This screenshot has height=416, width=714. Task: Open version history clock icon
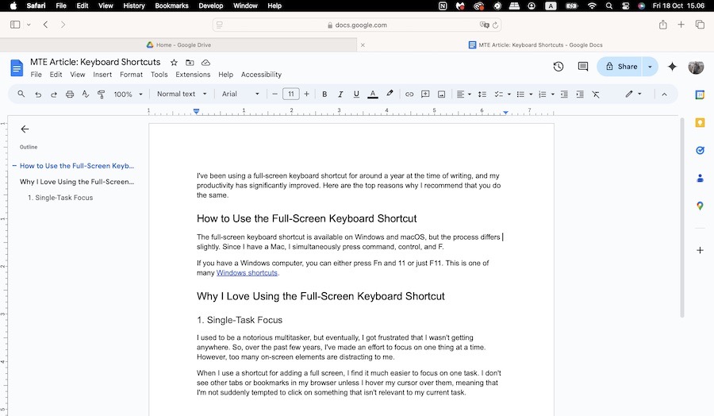coord(559,67)
